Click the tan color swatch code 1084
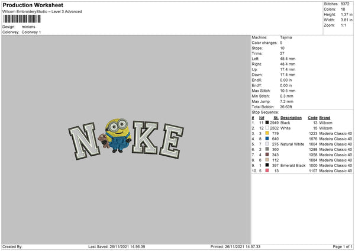This screenshot has width=355, height=251. pos(267,160)
